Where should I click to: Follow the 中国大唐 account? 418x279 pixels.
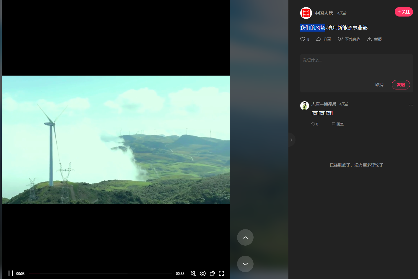point(404,12)
